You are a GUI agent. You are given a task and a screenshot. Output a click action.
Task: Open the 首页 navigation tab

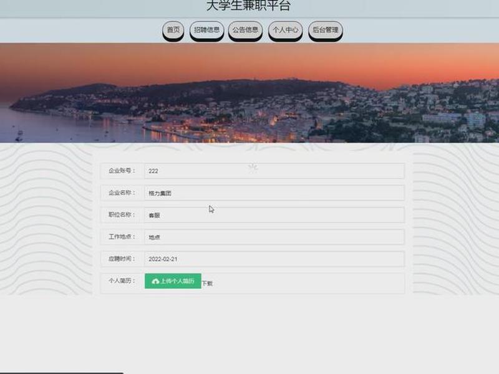[173, 30]
